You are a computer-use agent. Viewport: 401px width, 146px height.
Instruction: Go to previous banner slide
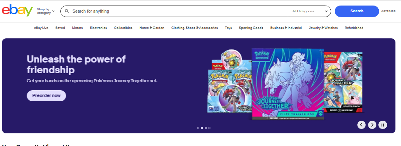pyautogui.click(x=361, y=125)
